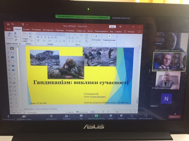
Task: Click the increase font size icon
Action: [x=56, y=41]
